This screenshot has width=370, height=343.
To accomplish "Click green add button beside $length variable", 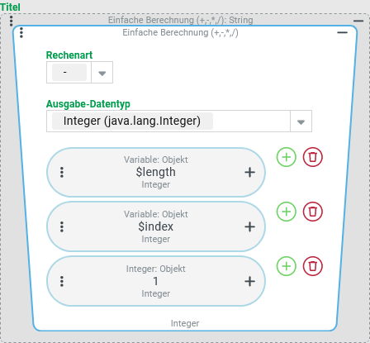I will 287,157.
